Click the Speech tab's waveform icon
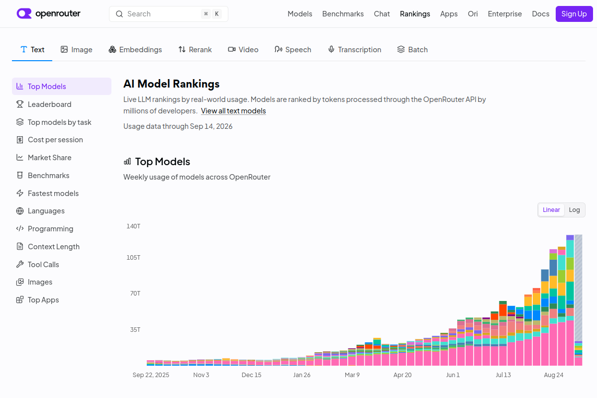This screenshot has height=398, width=597. pos(278,49)
